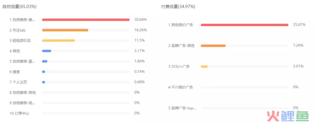Click the 自然推荐-同 row label
Viewport: 316px width, 123px height.
[22, 103]
